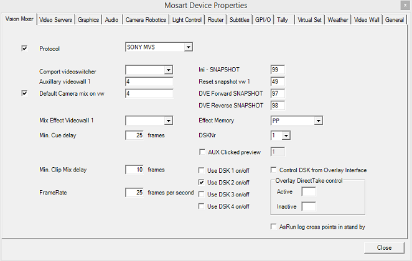412x261 pixels.
Task: Enable AUX Clicked preview checkbox
Action: point(202,152)
